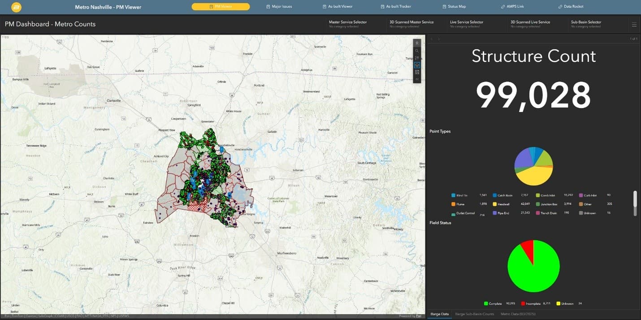The image size is (641, 320).
Task: Select the purple Pipe End pie slice
Action: pyautogui.click(x=523, y=160)
